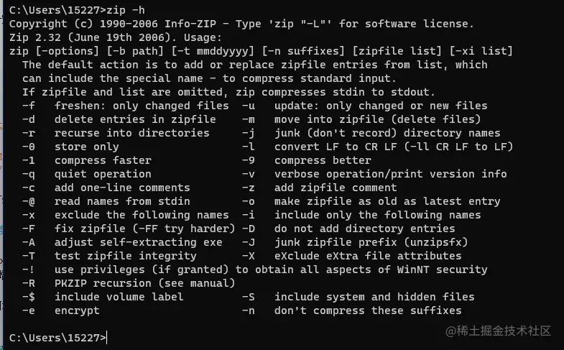Viewport: 564px width, 350px height.
Task: Click 'test zipfile integrity' option text
Action: pyautogui.click(x=125, y=256)
